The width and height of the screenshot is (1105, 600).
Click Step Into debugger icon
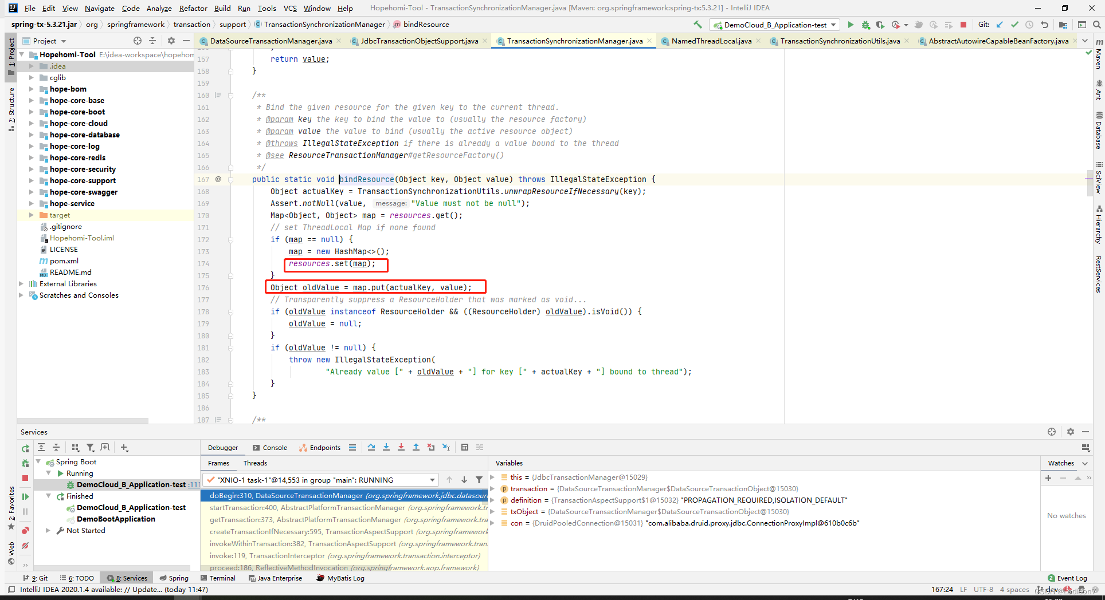pos(386,447)
